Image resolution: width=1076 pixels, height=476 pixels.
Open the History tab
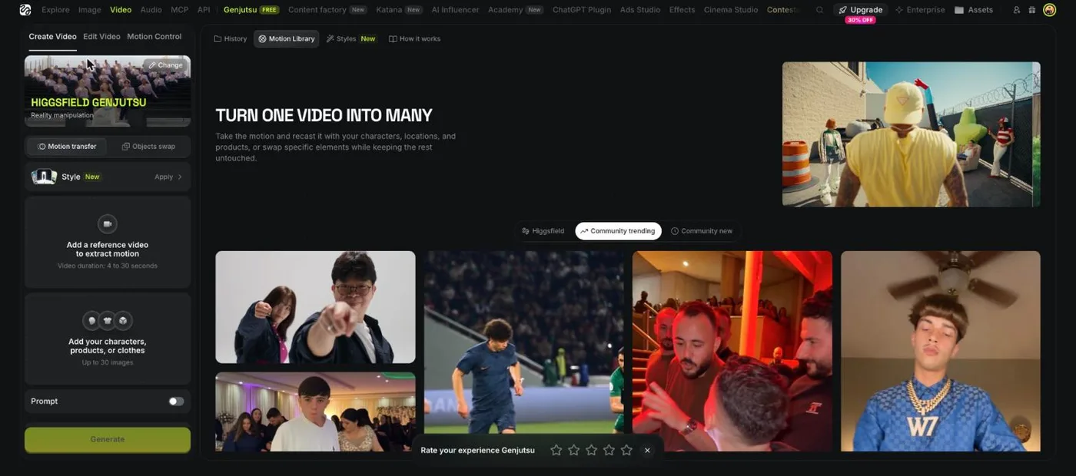pyautogui.click(x=231, y=38)
